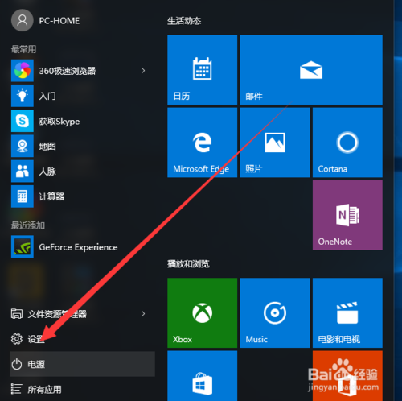The height and width of the screenshot is (401, 402).
Task: Open the 邮件 mail tile
Action: coord(311,70)
